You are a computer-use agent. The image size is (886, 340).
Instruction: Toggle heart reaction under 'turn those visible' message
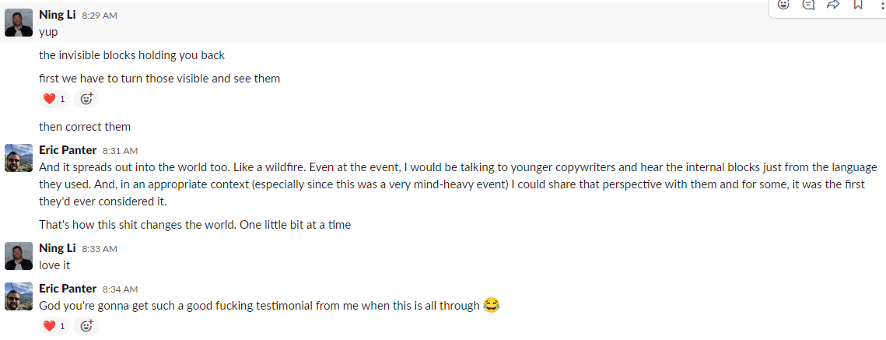click(54, 99)
